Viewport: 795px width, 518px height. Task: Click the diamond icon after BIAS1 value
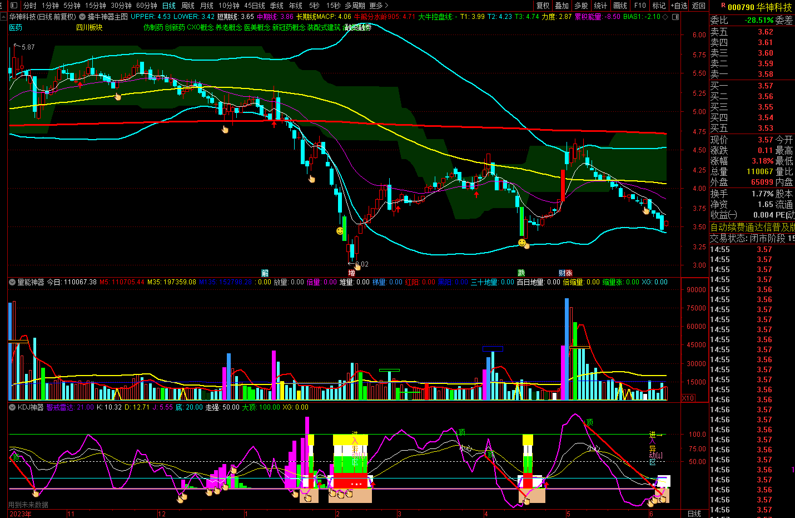665,17
